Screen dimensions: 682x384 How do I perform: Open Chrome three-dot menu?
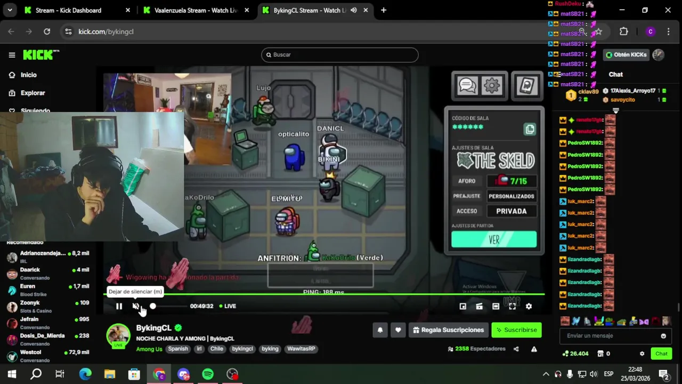(668, 31)
